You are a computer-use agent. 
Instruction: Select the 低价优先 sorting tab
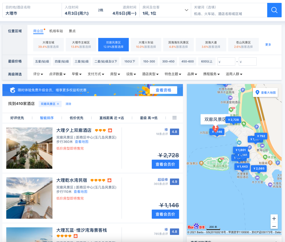point(77,118)
